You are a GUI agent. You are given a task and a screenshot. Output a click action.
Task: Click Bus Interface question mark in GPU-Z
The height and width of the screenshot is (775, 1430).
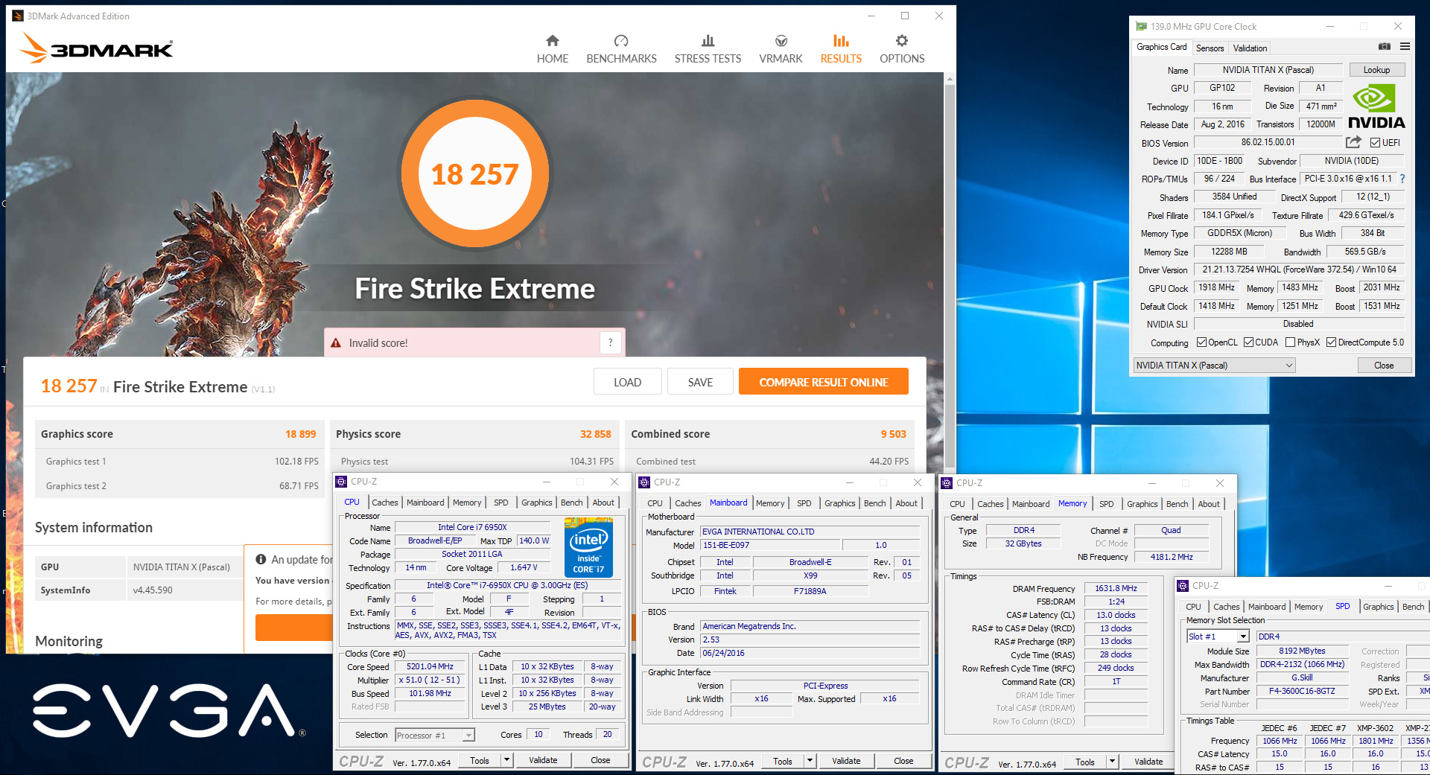point(1402,179)
